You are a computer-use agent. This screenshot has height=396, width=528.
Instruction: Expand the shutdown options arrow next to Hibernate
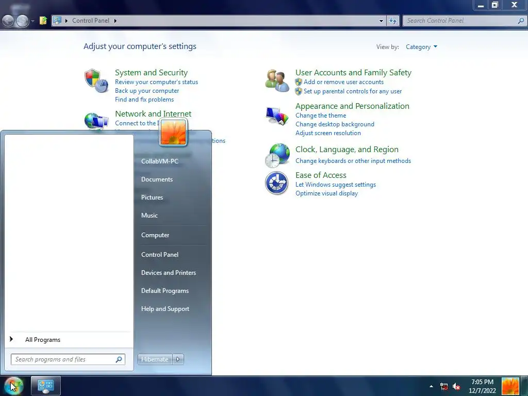coord(178,359)
